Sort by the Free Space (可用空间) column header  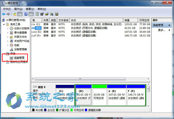click(x=144, y=20)
